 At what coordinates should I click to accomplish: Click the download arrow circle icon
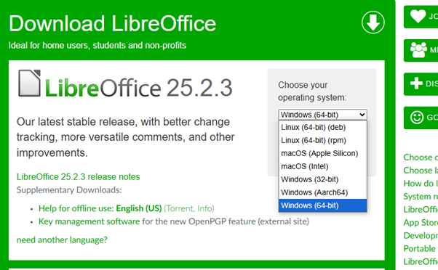coord(373,22)
